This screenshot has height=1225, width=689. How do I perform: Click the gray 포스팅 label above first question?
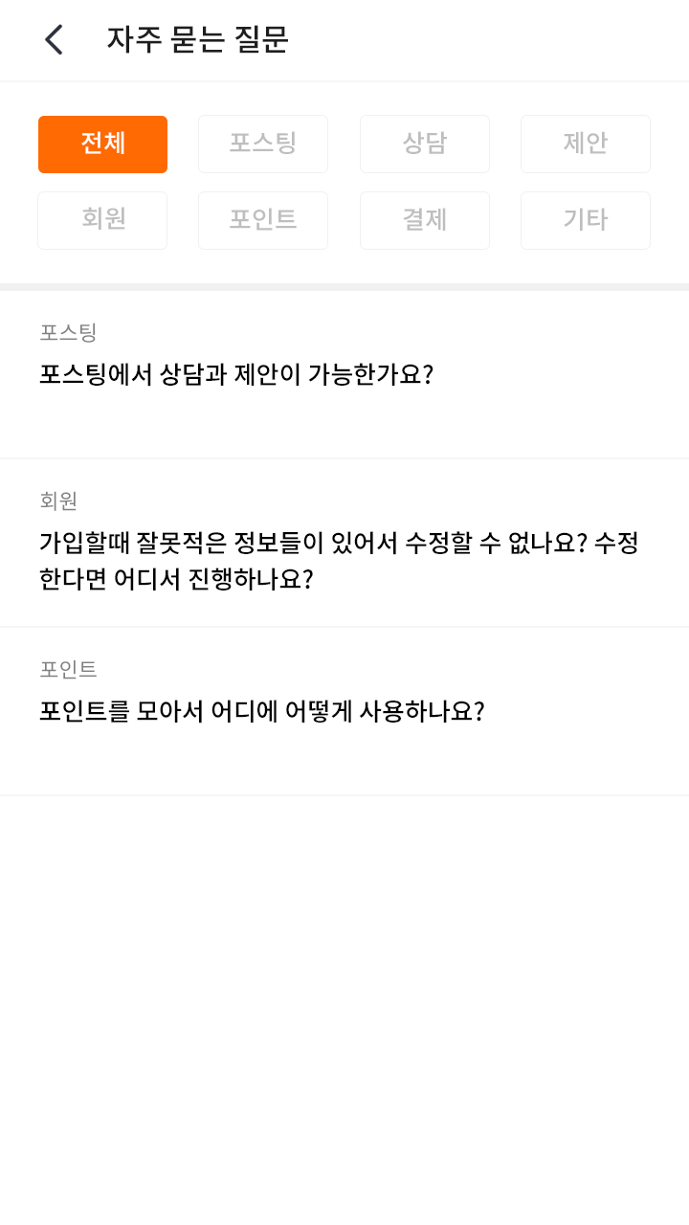(68, 332)
